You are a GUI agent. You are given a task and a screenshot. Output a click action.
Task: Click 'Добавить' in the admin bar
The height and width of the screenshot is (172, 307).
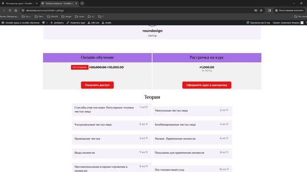coord(57,23)
